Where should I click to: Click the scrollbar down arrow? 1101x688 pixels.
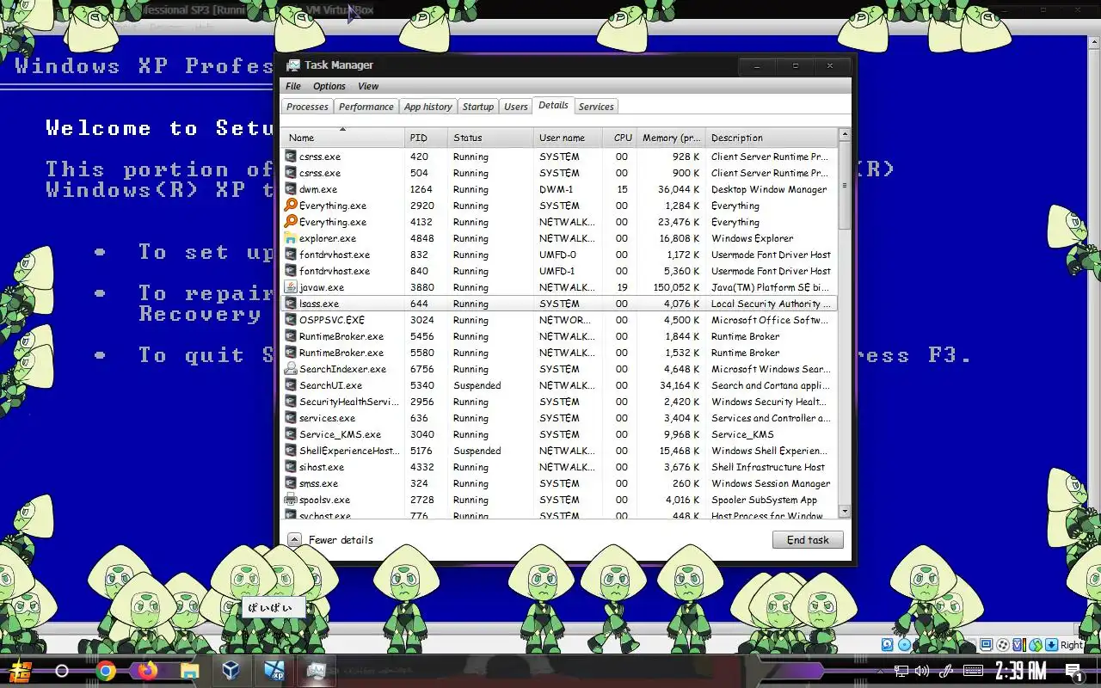[x=844, y=512]
